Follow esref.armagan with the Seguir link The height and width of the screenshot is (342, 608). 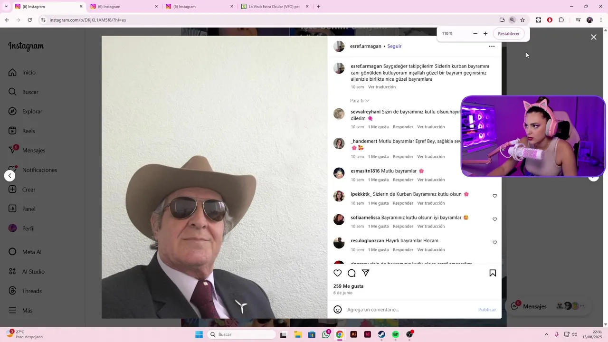[394, 46]
